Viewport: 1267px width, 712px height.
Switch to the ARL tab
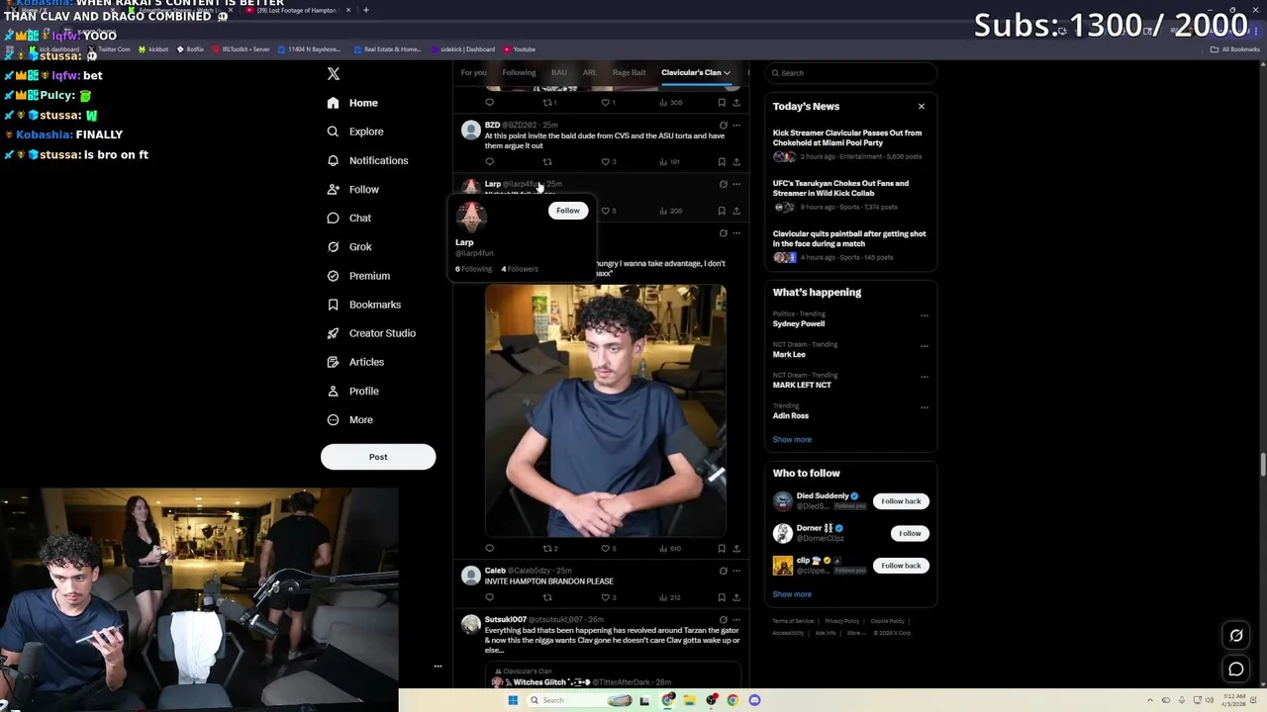pyautogui.click(x=589, y=72)
